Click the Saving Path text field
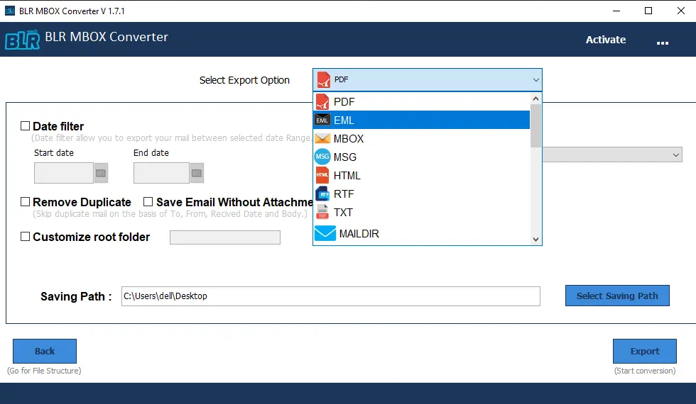Screen dimensions: 696x404 coord(331,296)
